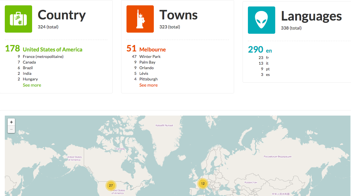
Task: Click the 338 (total) languages count
Action: coord(291,28)
